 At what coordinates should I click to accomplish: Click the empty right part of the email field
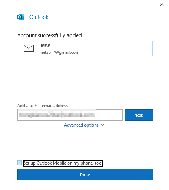[108, 115]
